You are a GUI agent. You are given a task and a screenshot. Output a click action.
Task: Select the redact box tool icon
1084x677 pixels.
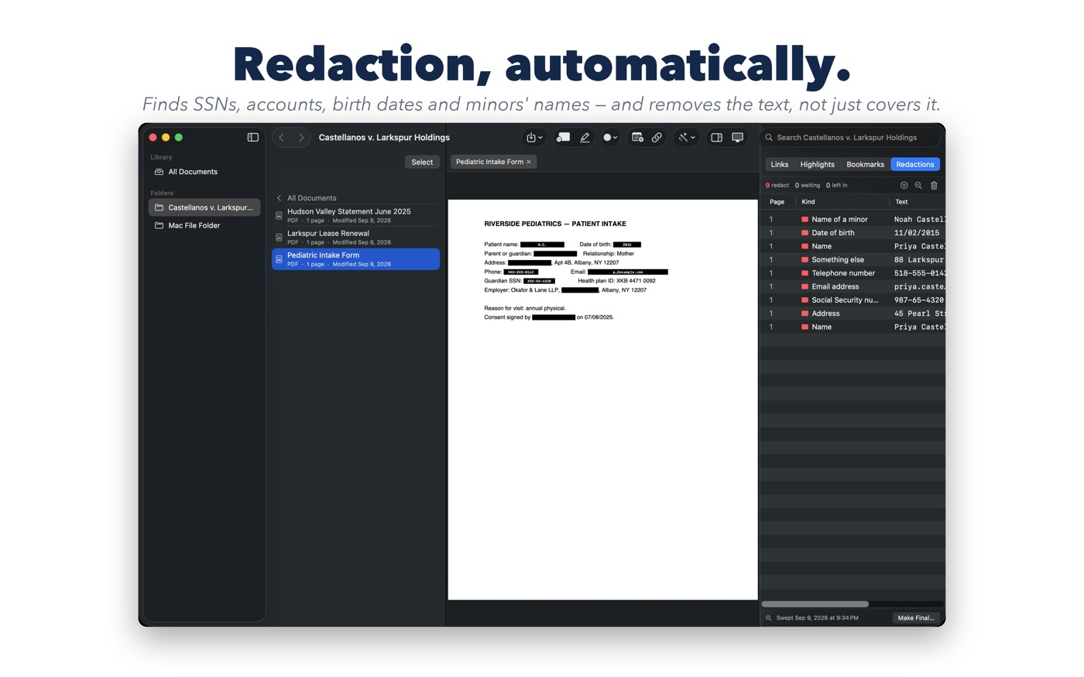click(x=563, y=137)
